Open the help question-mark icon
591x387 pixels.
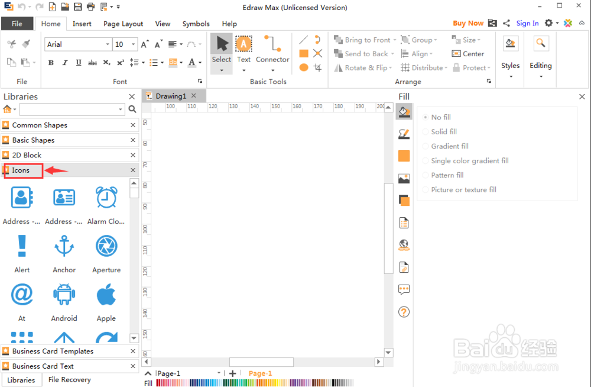coord(404,312)
